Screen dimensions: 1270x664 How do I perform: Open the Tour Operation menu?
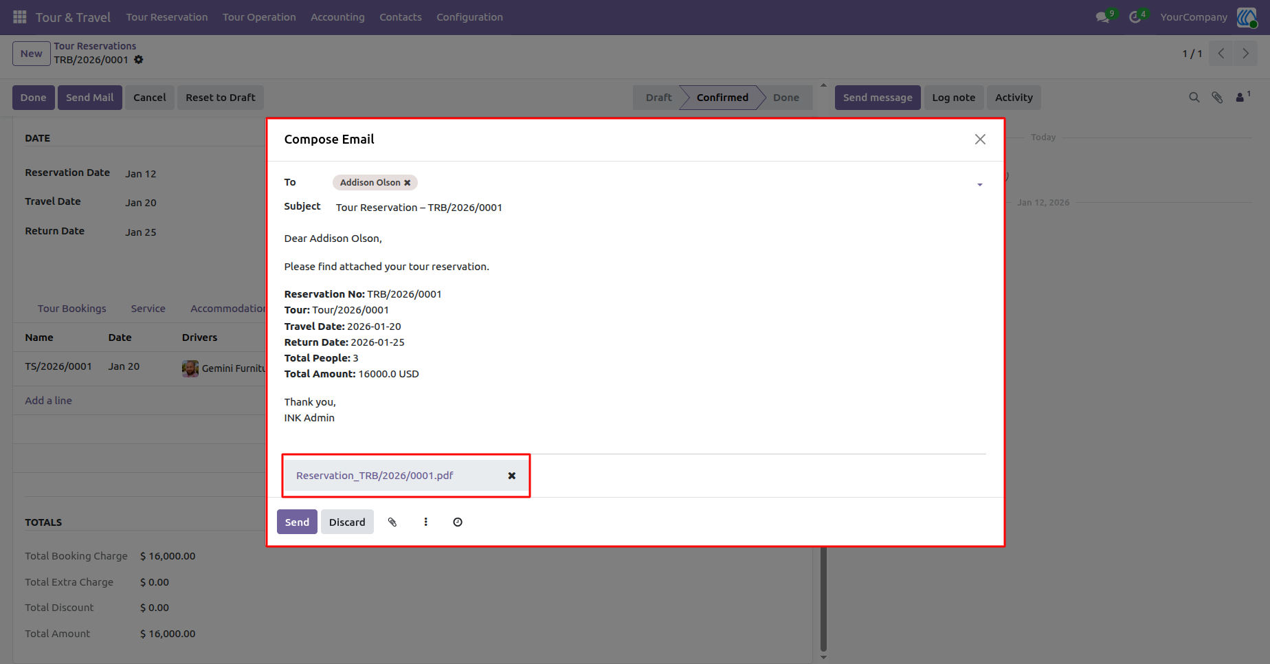coord(259,17)
